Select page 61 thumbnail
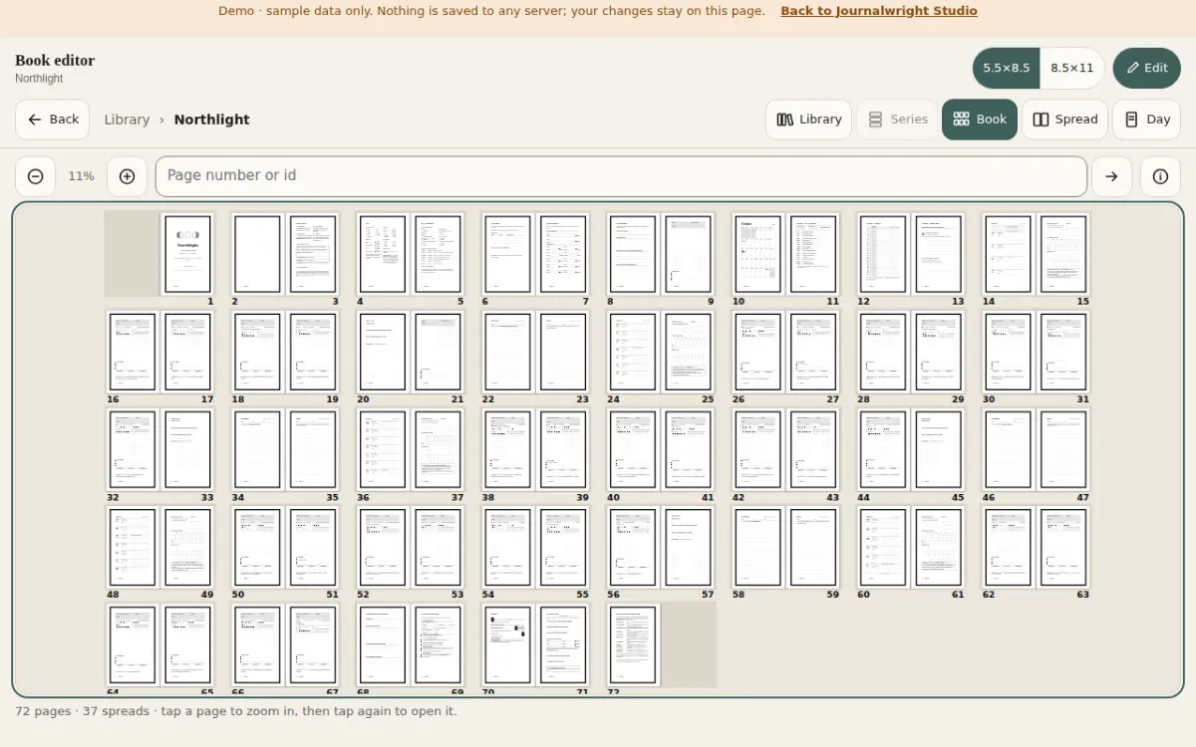The width and height of the screenshot is (1196, 747). click(939, 547)
